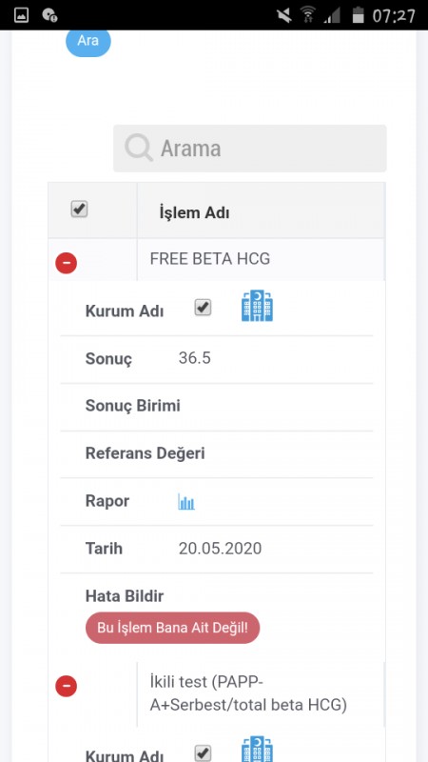Tap the battery status icon
Image resolution: width=428 pixels, height=762 pixels.
358,15
